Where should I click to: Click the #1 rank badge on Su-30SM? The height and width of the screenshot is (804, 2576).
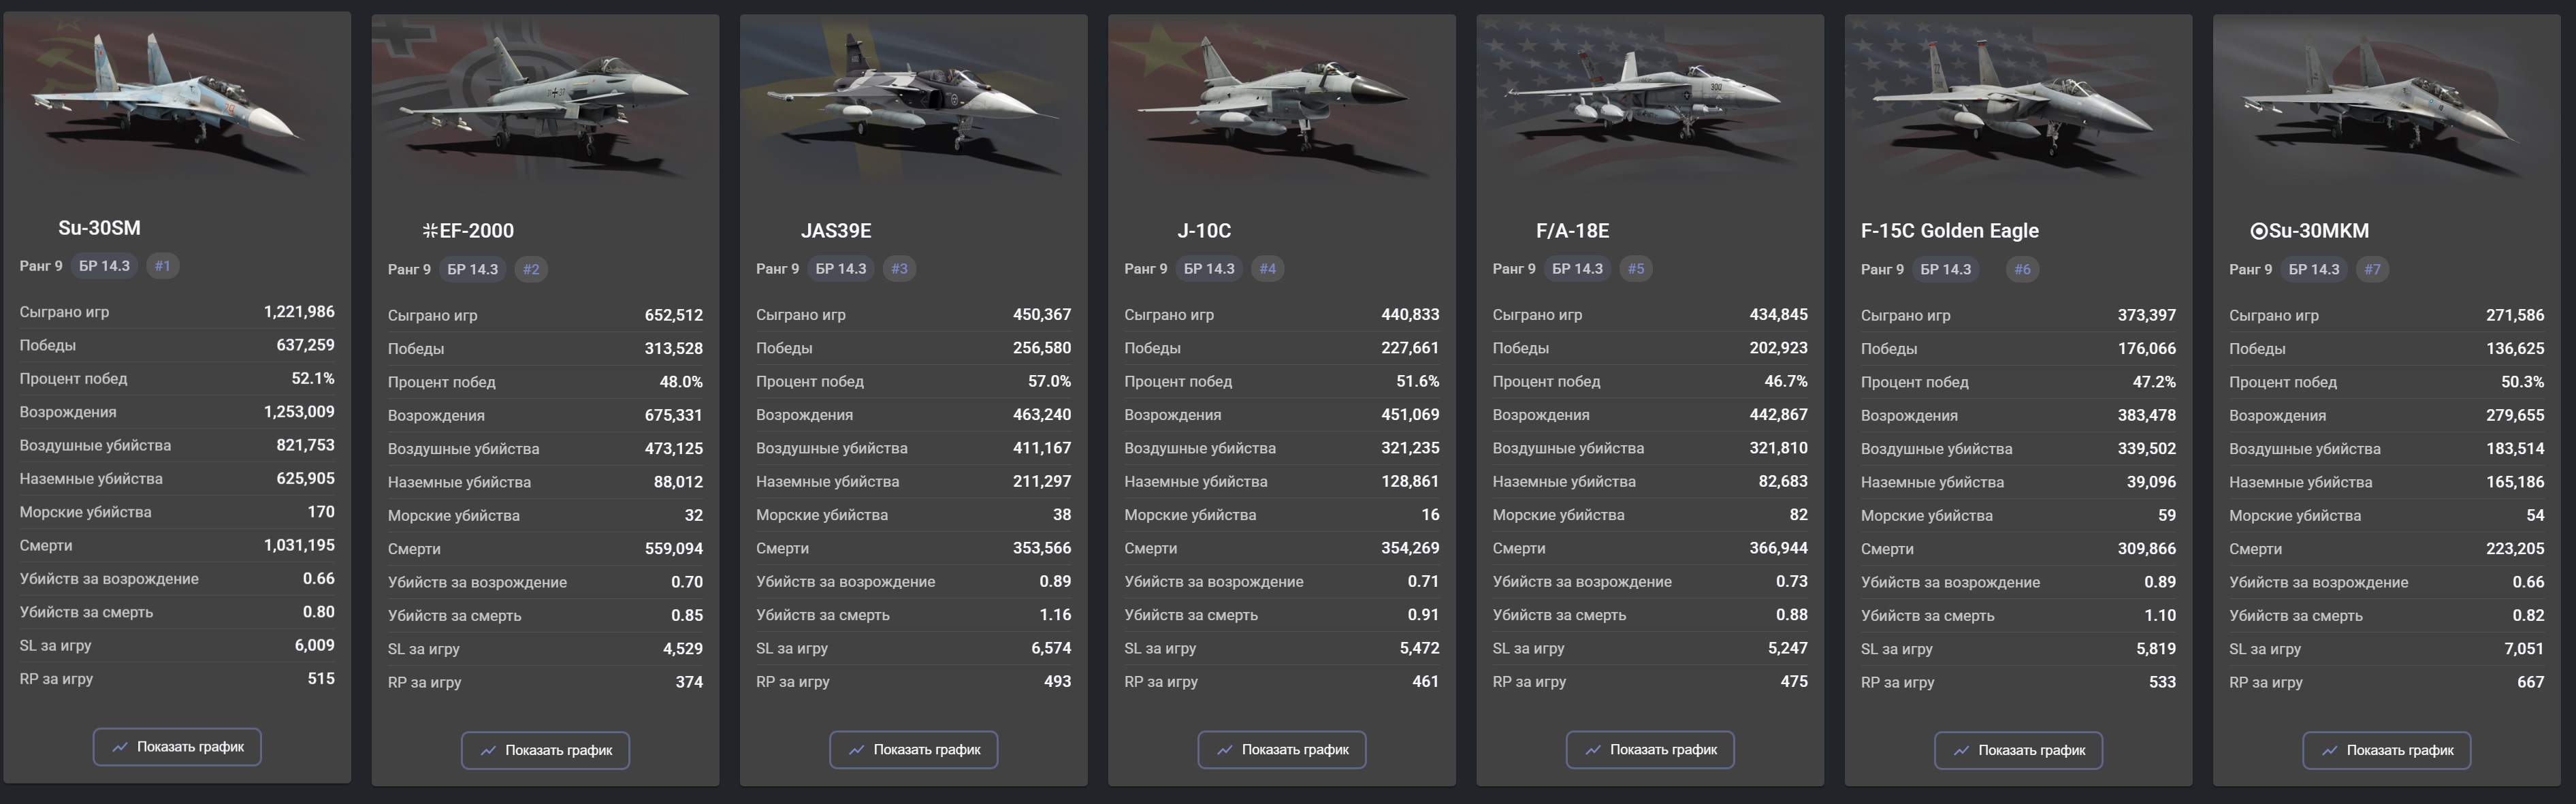pos(163,266)
